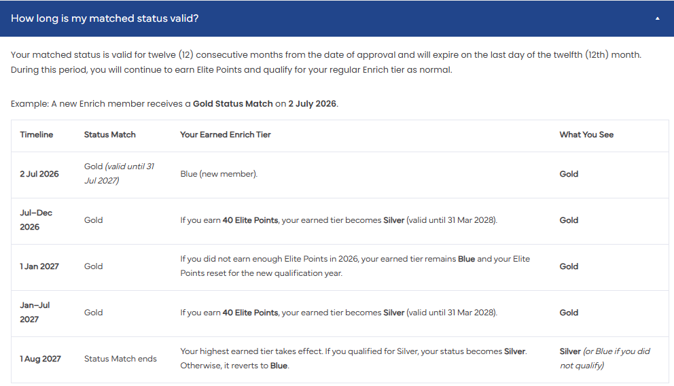The width and height of the screenshot is (674, 386).
Task: Click the 'Your highest earned tier takes effect' text
Action: pos(251,351)
